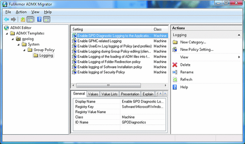This screenshot has height=144, width=245.
Task: Collapse the Group Policy tree node
Action: (x=24, y=50)
